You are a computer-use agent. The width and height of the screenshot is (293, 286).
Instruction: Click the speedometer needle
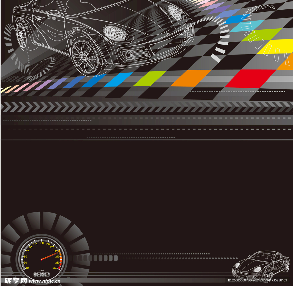pos(50,256)
